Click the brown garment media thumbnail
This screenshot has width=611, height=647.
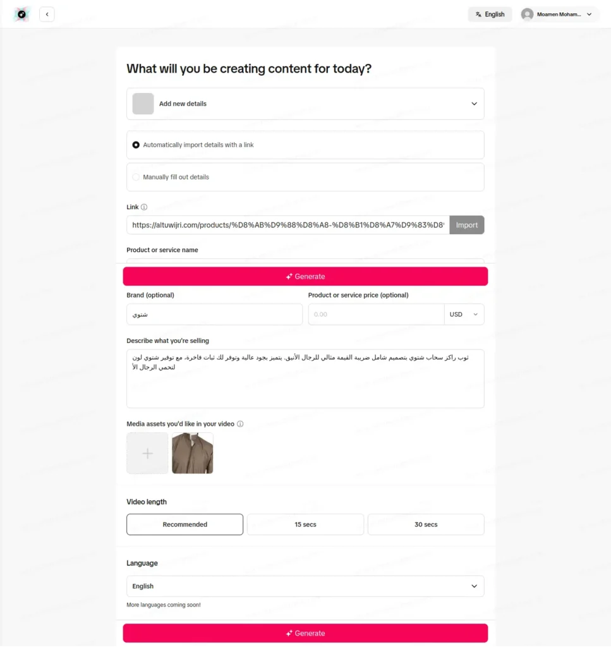(193, 453)
